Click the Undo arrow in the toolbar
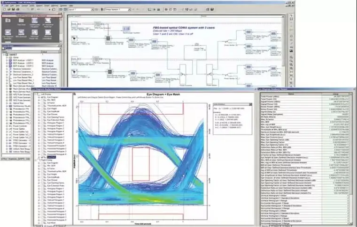The width and height of the screenshot is (357, 227). tap(39, 9)
